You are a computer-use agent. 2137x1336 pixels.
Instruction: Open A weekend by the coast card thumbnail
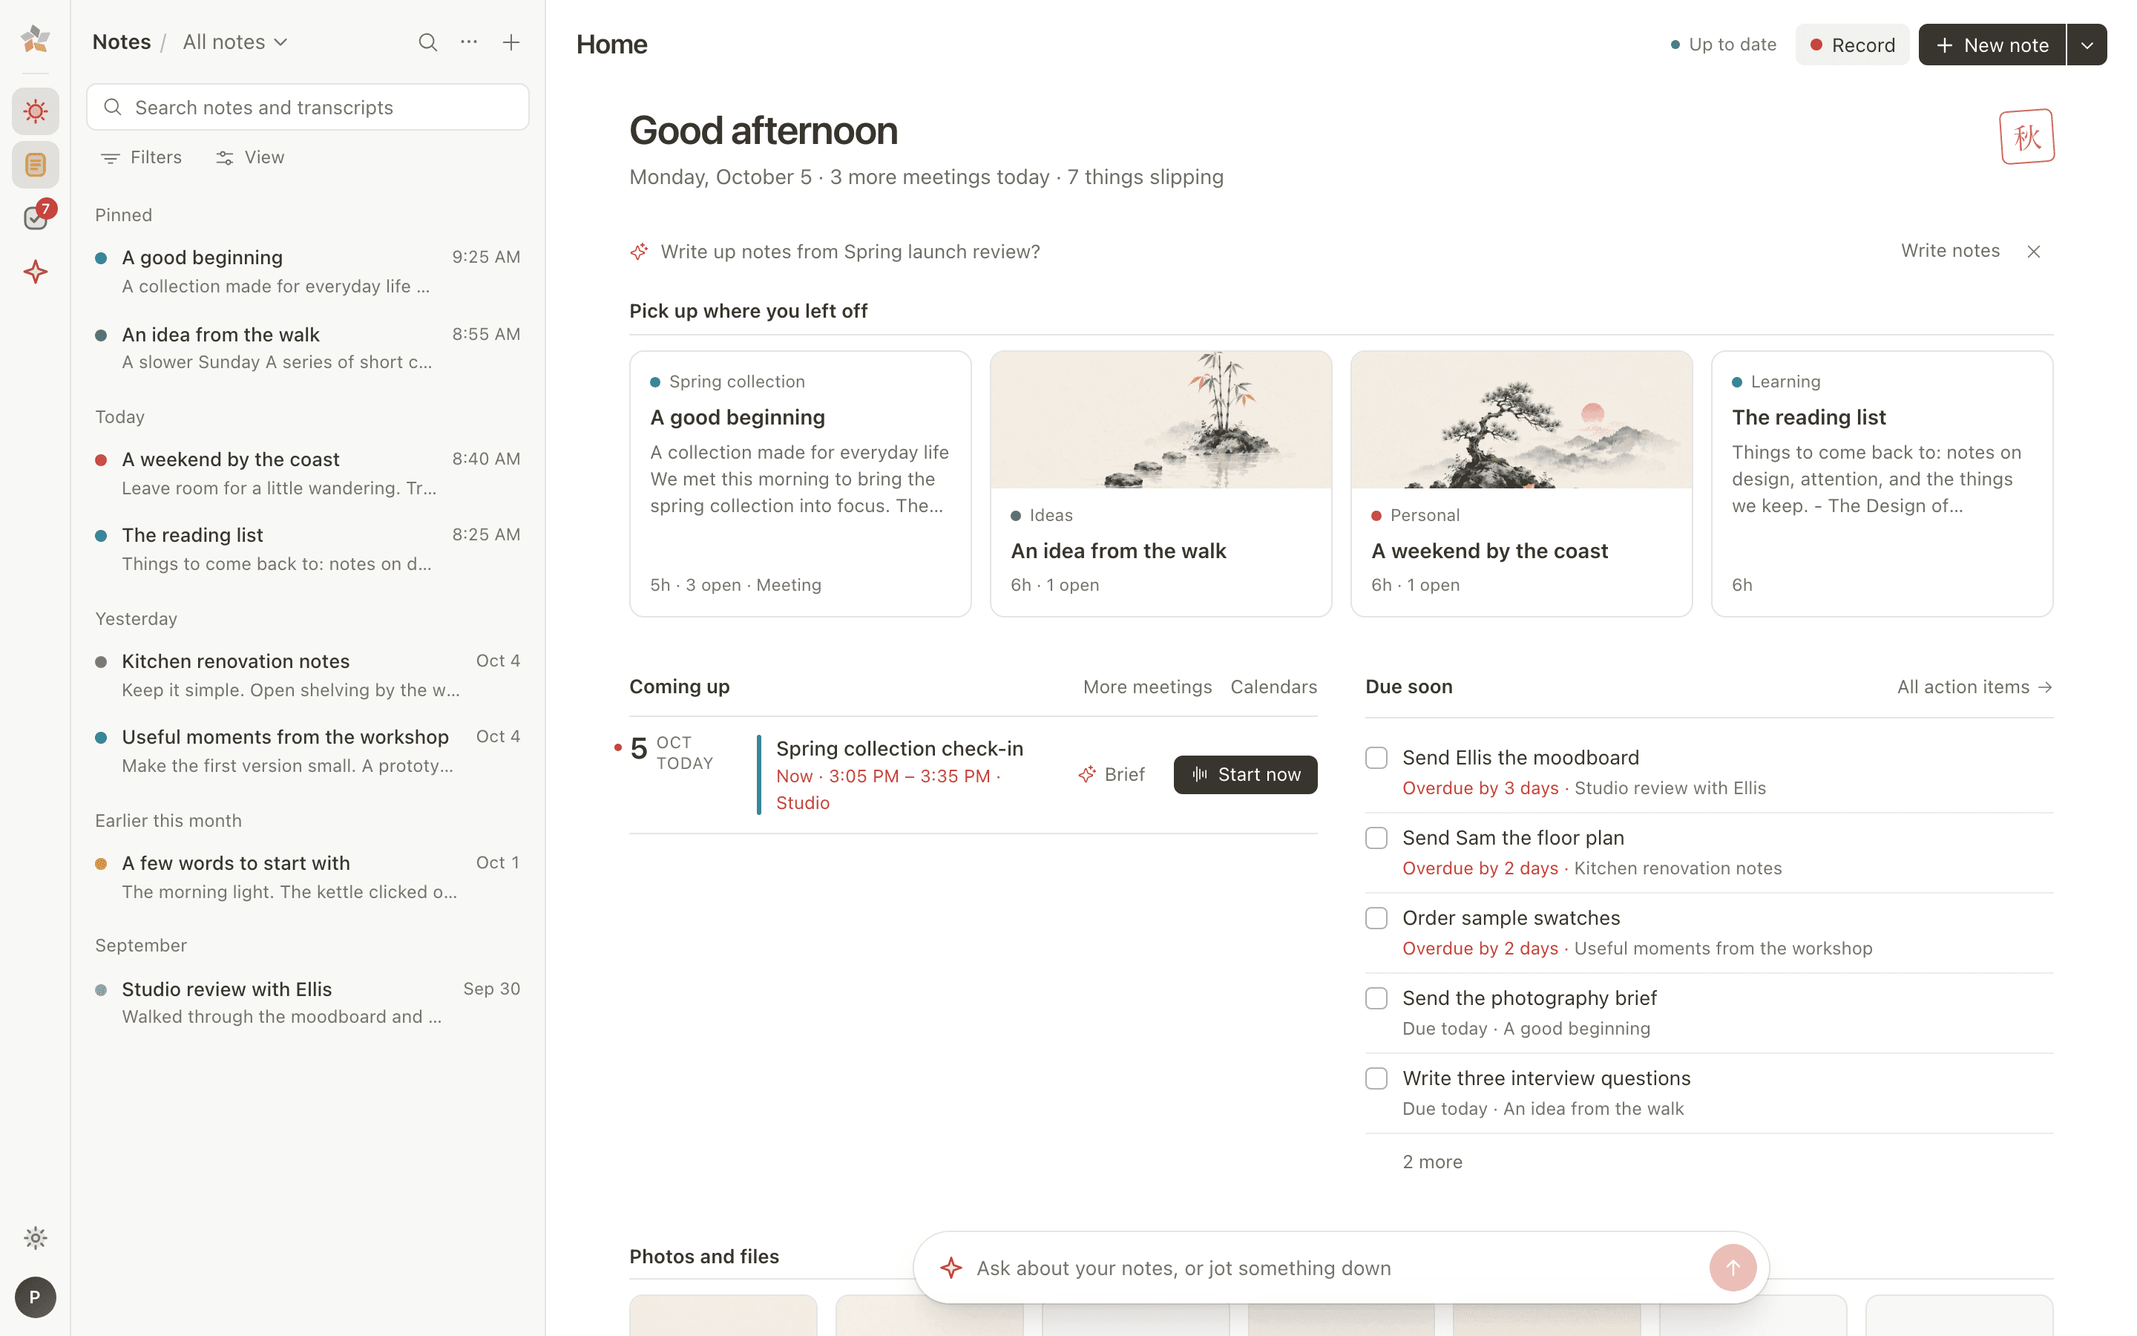tap(1520, 419)
